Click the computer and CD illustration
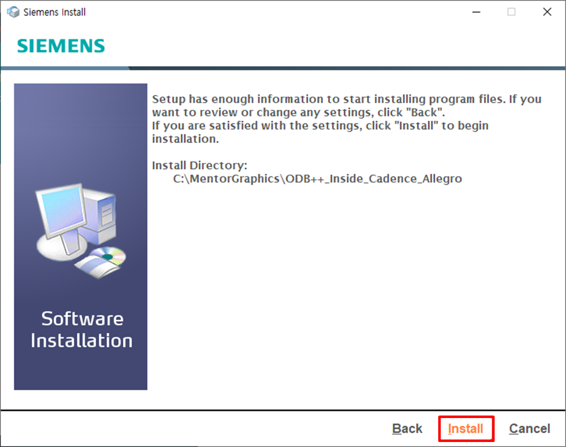The image size is (566, 447). (81, 231)
